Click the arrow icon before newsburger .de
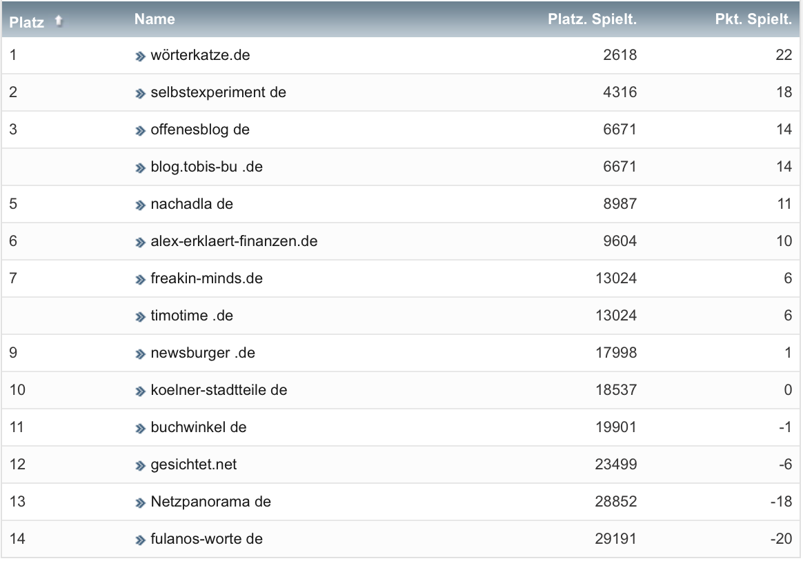The height and width of the screenshot is (561, 803). [x=140, y=354]
